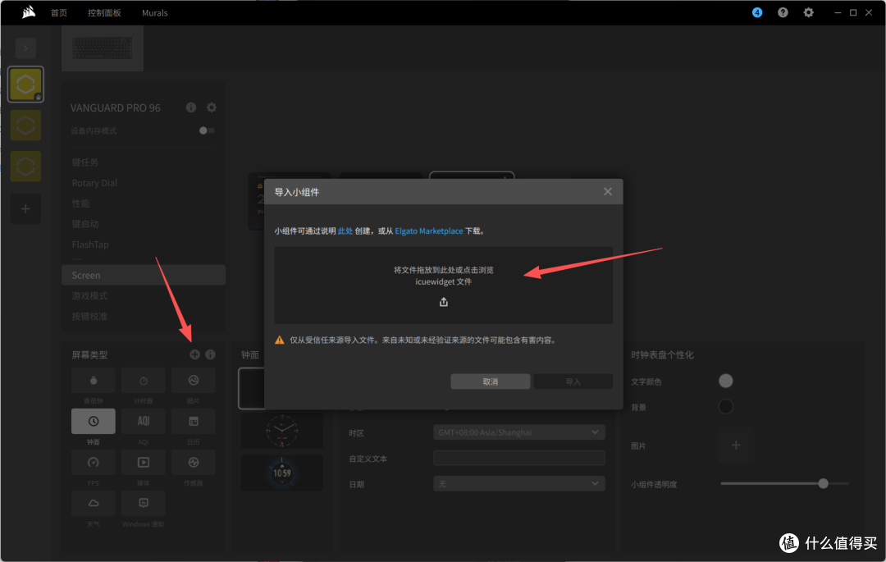Select the keyboard device thumbnail
The image size is (886, 562).
(103, 48)
